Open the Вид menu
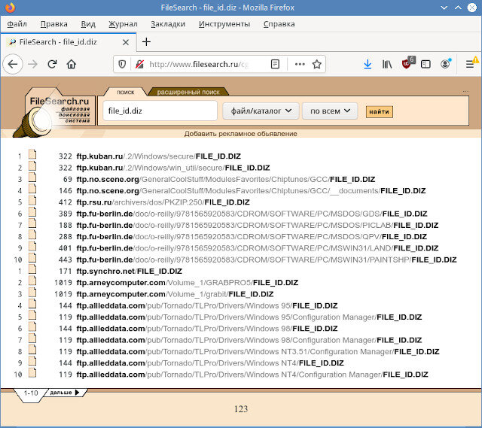 [x=88, y=24]
